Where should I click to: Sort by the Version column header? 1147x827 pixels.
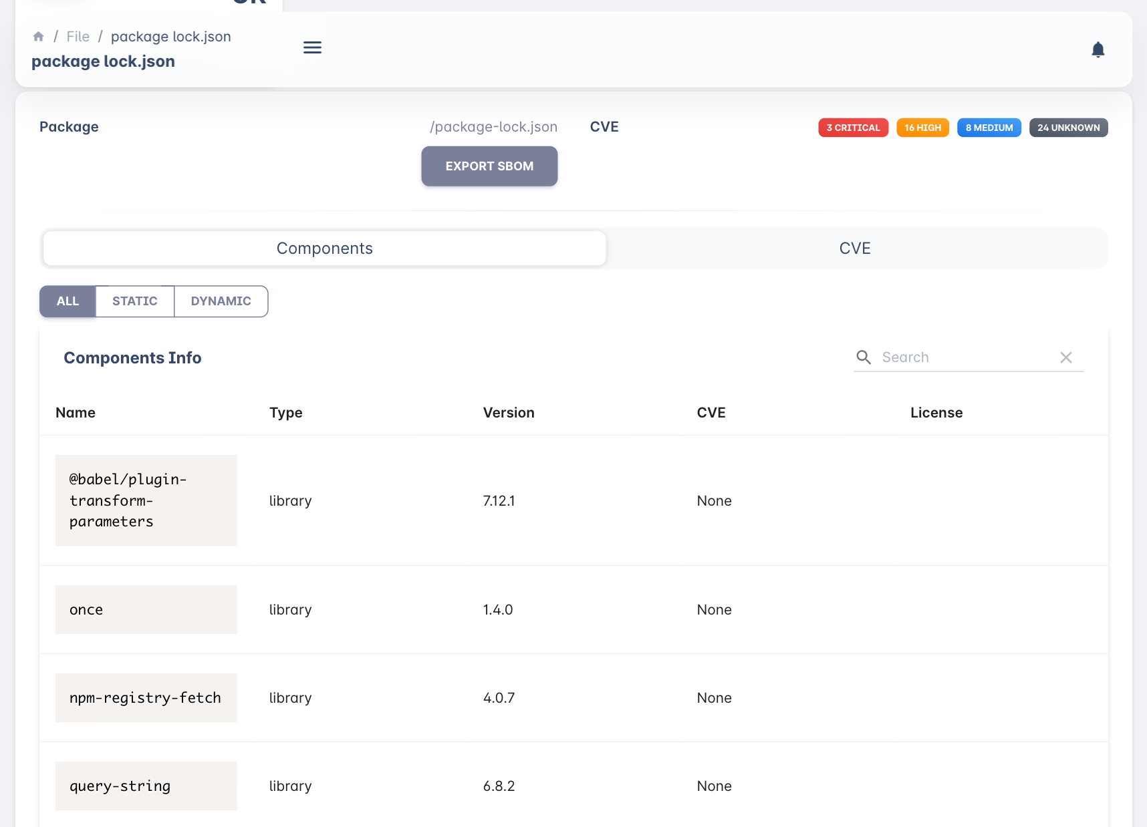tap(509, 413)
